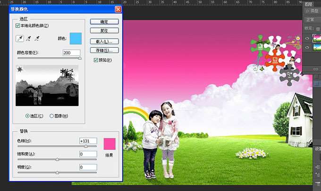Select the blue-sky layer thumbnail

317,48
